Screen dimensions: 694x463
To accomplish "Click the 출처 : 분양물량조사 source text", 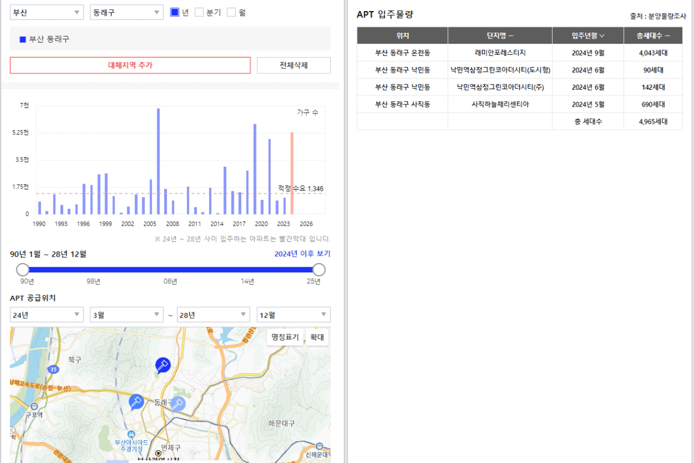I will [658, 16].
